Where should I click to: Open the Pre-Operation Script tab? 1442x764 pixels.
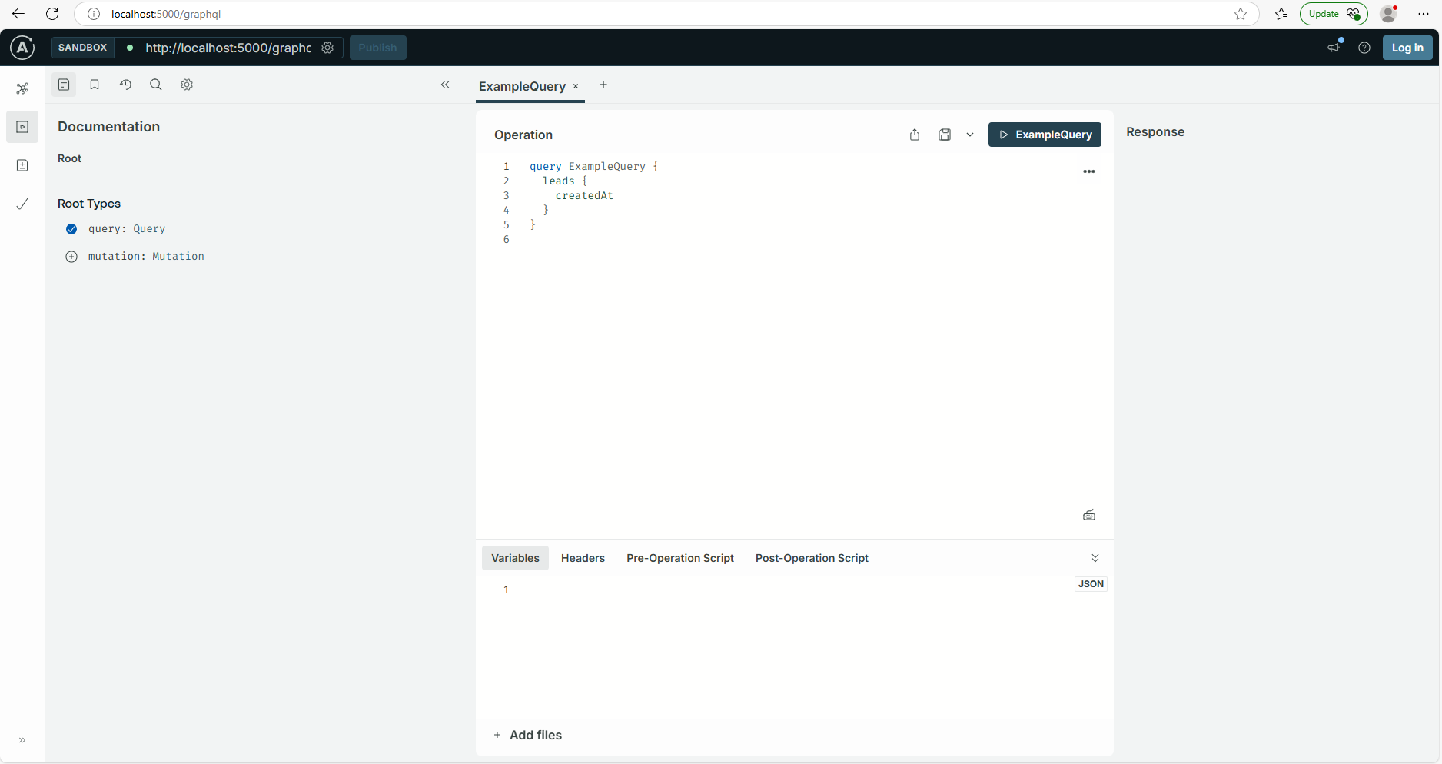pyautogui.click(x=680, y=558)
